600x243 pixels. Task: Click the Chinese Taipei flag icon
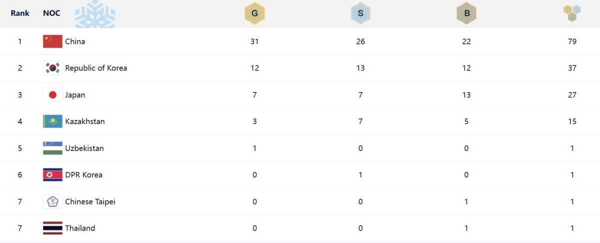52,201
